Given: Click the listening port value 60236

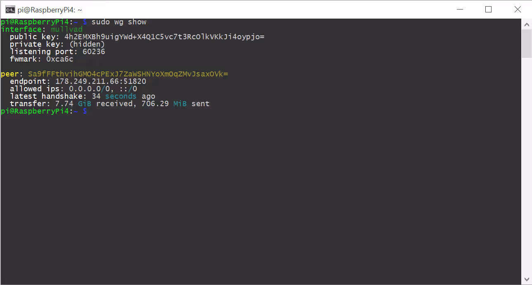Looking at the screenshot, I should (94, 52).
